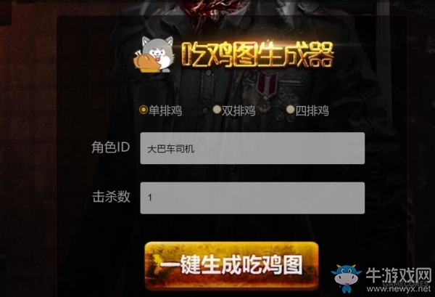Click the 角色ID label
The height and width of the screenshot is (297, 435).
point(111,147)
